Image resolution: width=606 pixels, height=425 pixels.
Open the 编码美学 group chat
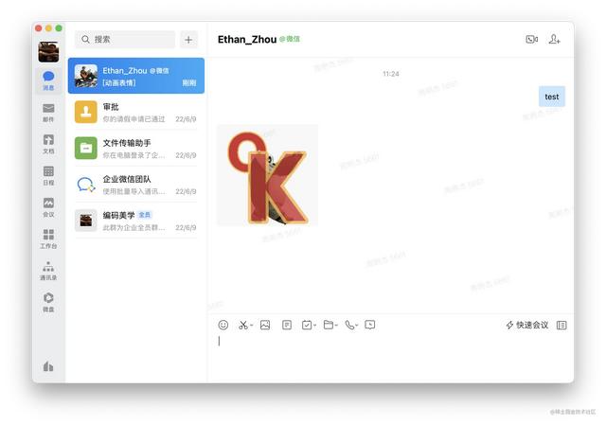click(x=136, y=221)
